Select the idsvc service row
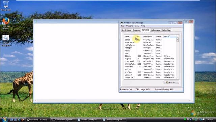 click(150, 53)
